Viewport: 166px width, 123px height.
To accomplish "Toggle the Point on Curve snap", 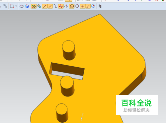I will [x=88, y=6].
